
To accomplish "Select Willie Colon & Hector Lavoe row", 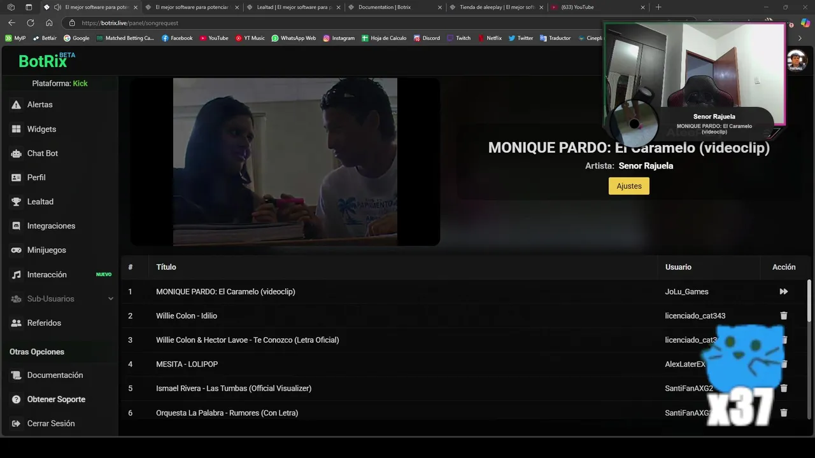I will 465,340.
